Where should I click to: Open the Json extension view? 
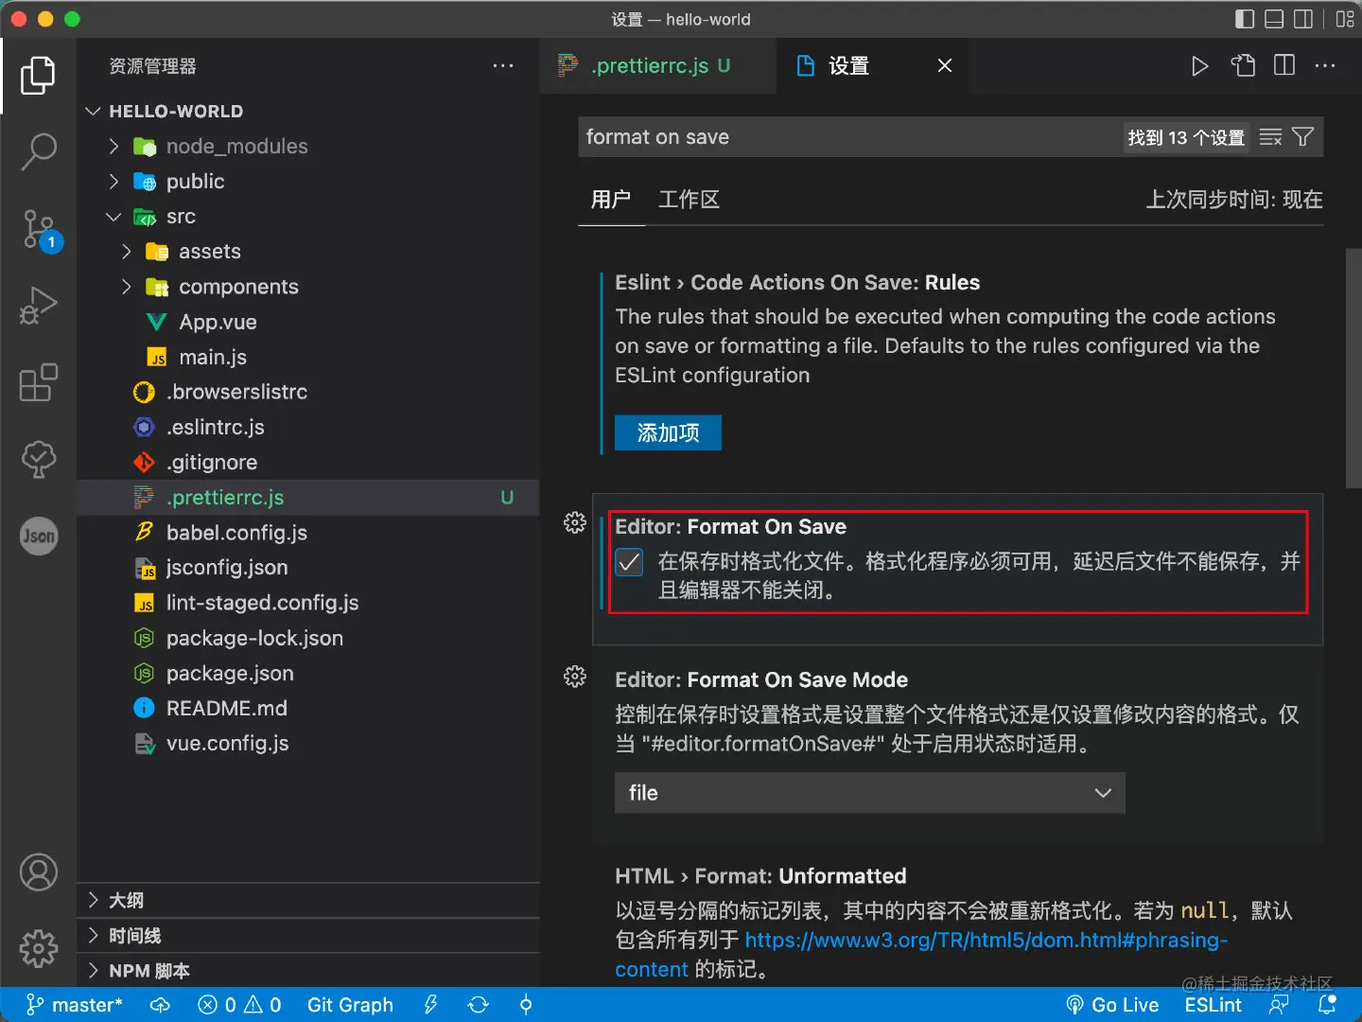coord(38,537)
